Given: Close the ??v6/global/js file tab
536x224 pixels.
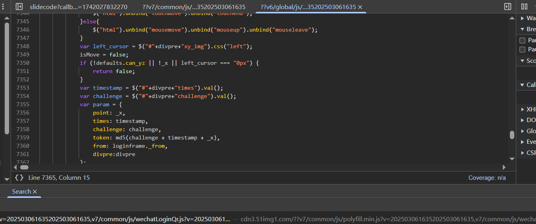Looking at the screenshot, I should pos(360,7).
